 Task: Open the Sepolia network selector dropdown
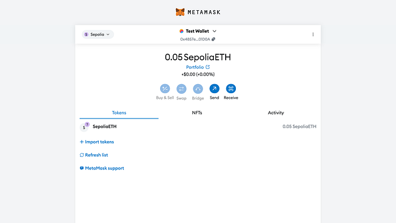click(x=98, y=34)
